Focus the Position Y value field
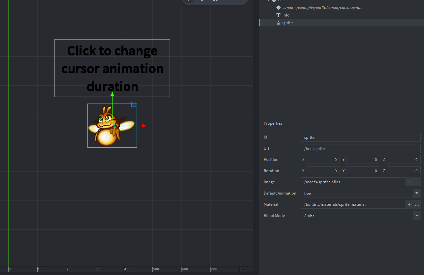424x275 pixels. pyautogui.click(x=363, y=160)
